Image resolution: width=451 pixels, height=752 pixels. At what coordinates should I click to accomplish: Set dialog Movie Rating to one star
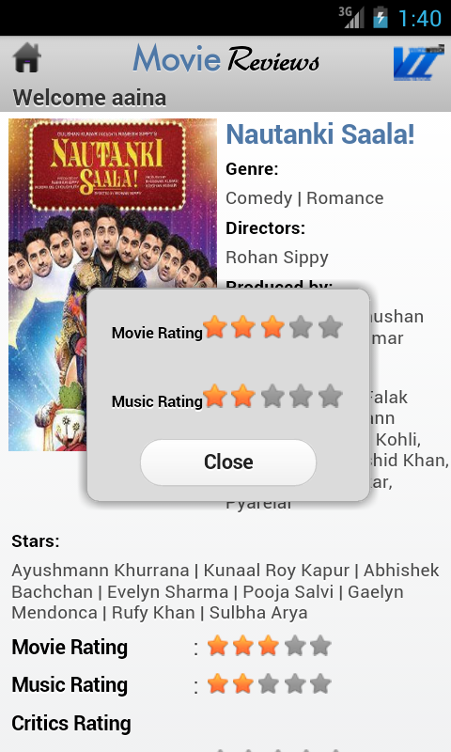tap(215, 327)
